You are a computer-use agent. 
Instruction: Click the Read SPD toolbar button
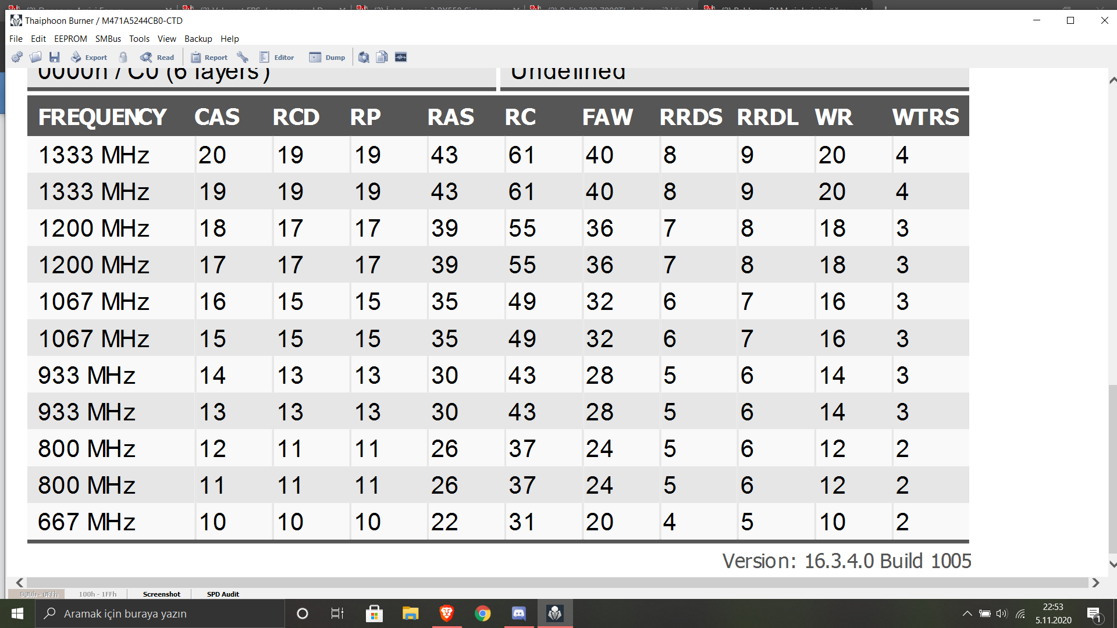158,57
